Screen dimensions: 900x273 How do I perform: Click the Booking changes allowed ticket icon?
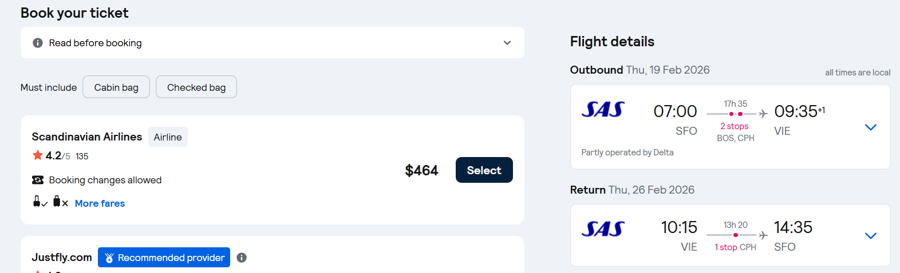tap(38, 180)
